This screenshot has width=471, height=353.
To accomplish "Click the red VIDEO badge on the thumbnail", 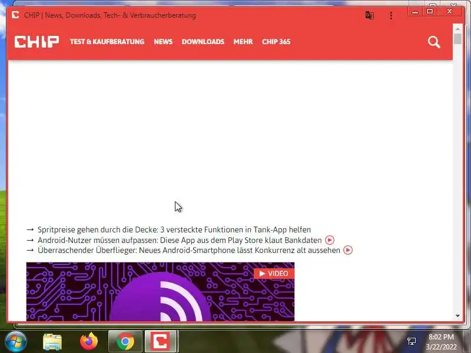I will coord(274,274).
